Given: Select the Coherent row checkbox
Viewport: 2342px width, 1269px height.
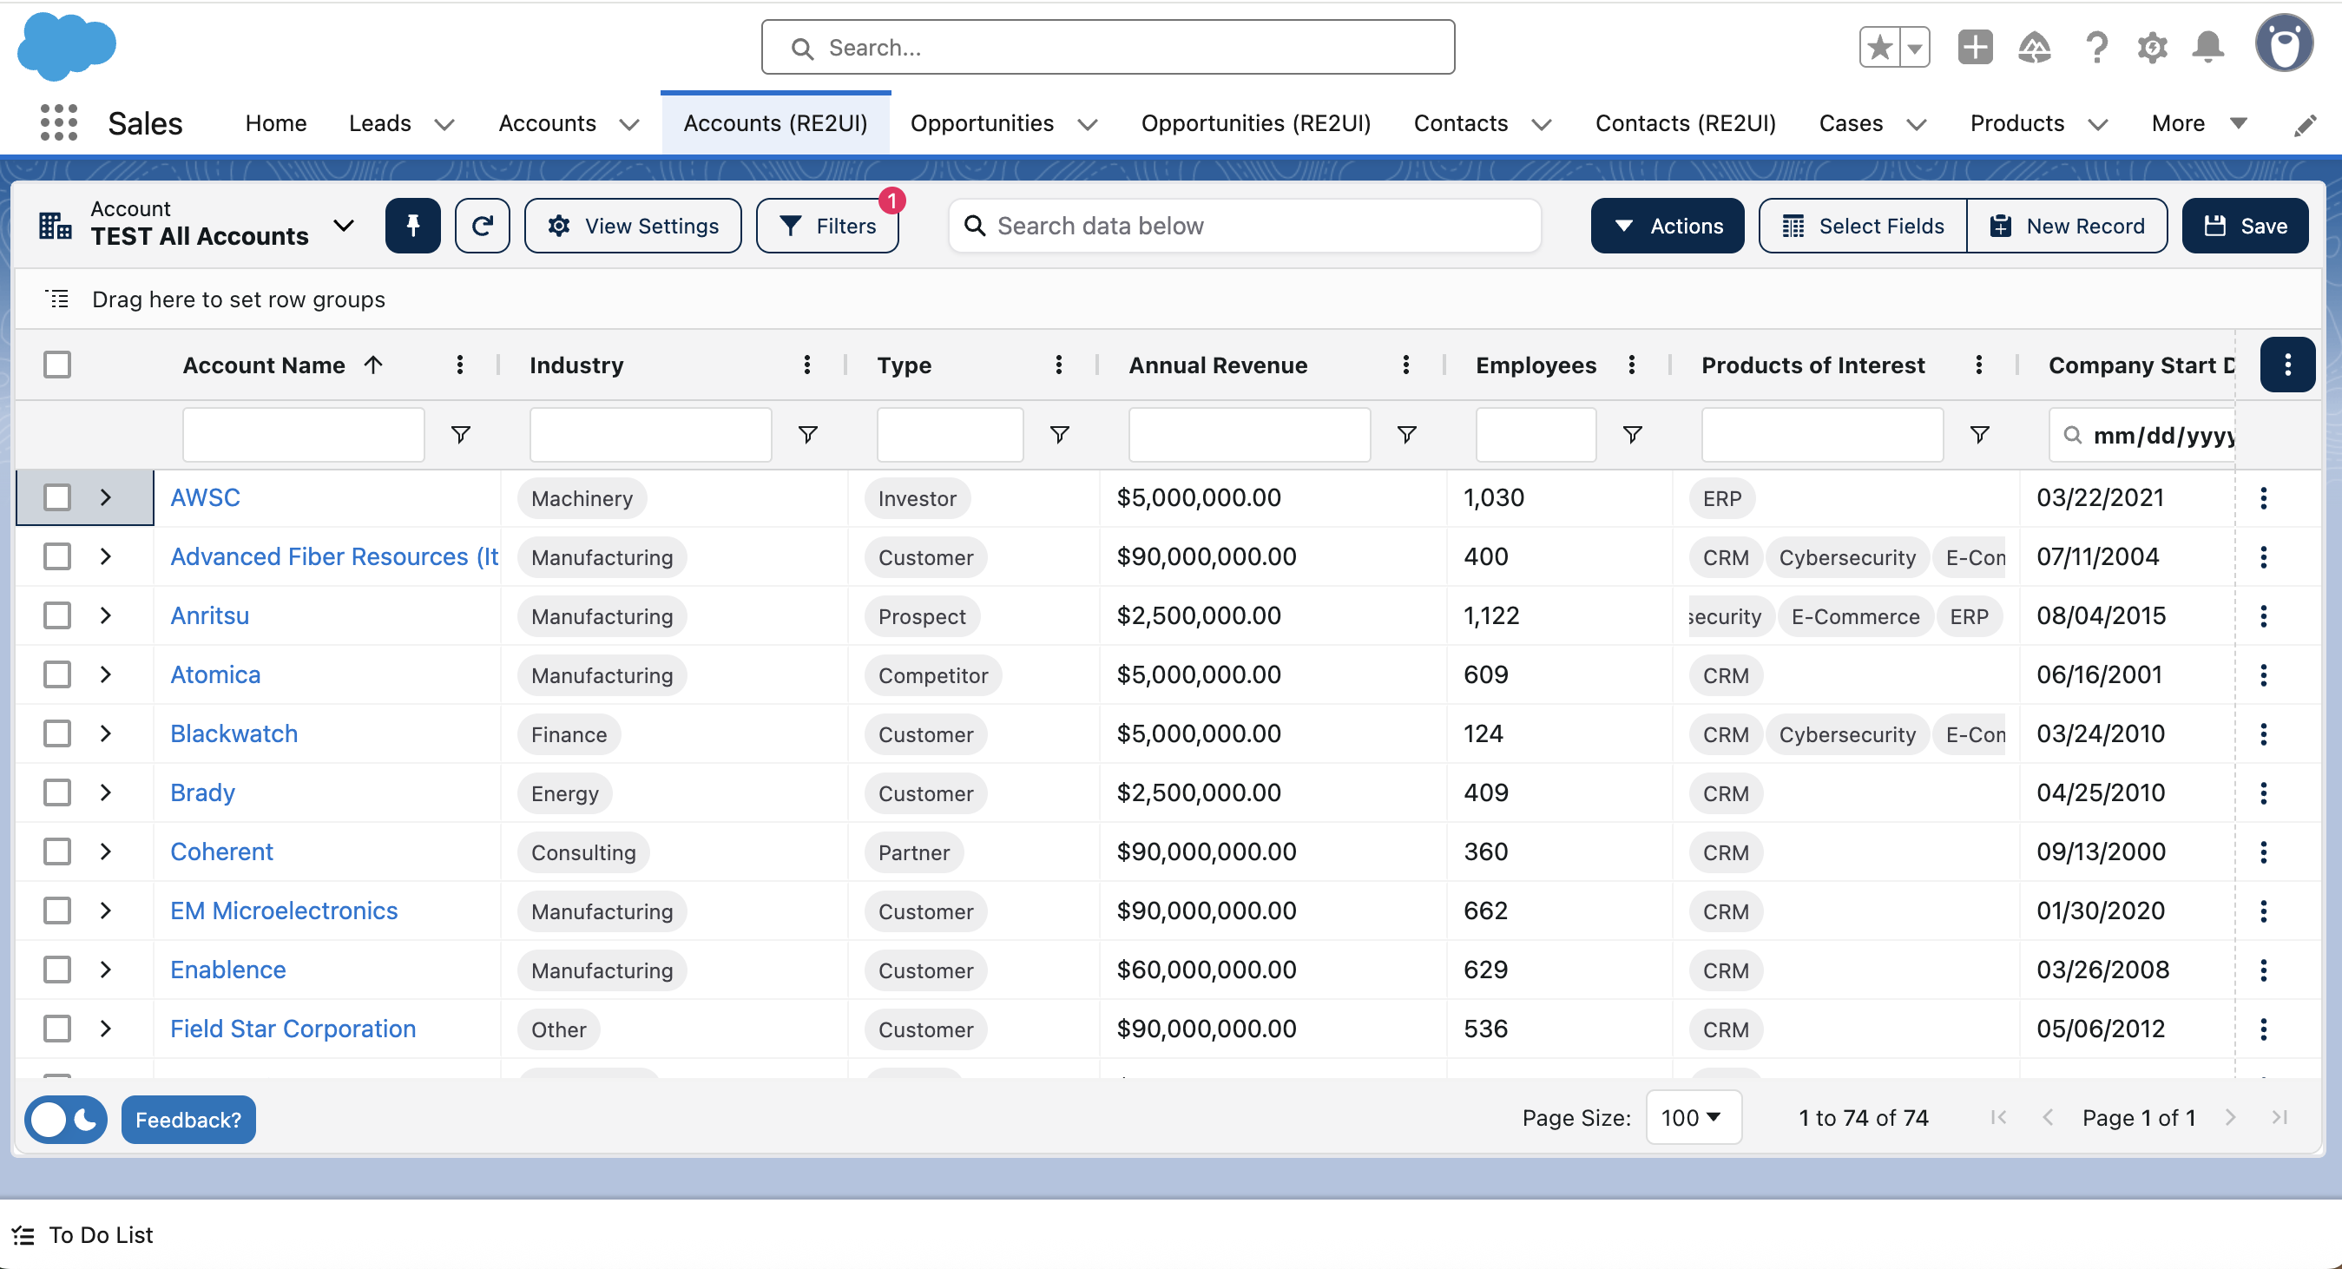Looking at the screenshot, I should [57, 851].
